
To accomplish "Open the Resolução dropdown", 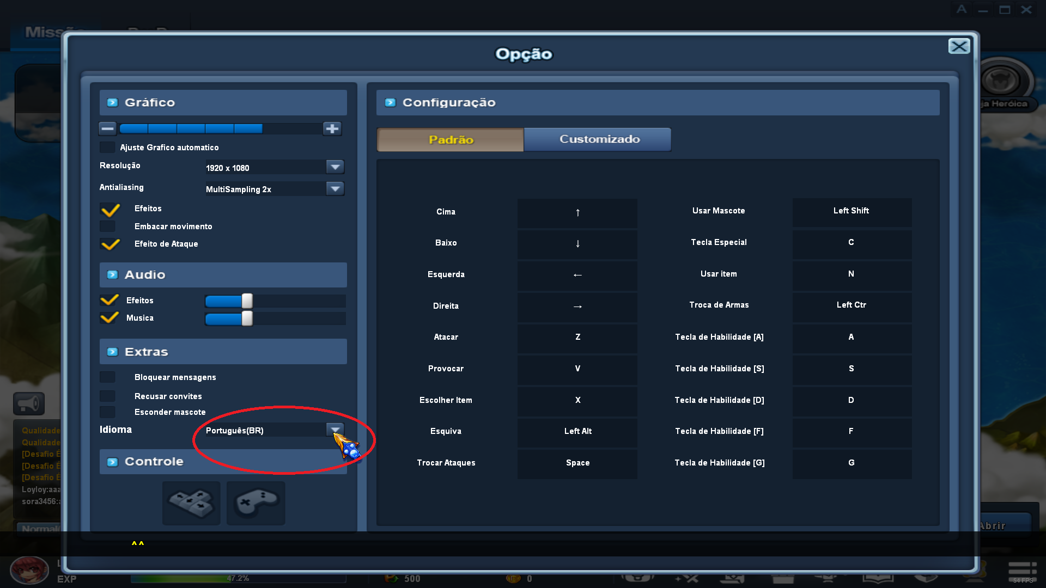I will tap(335, 167).
